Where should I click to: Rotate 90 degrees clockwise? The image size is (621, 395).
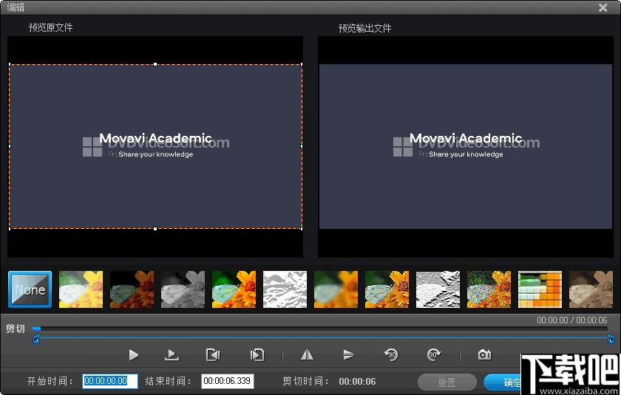pyautogui.click(x=434, y=354)
